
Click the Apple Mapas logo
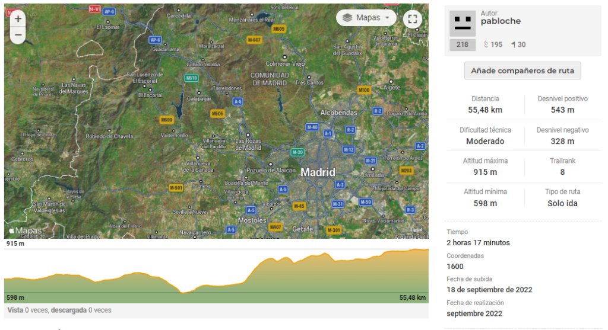(25, 230)
